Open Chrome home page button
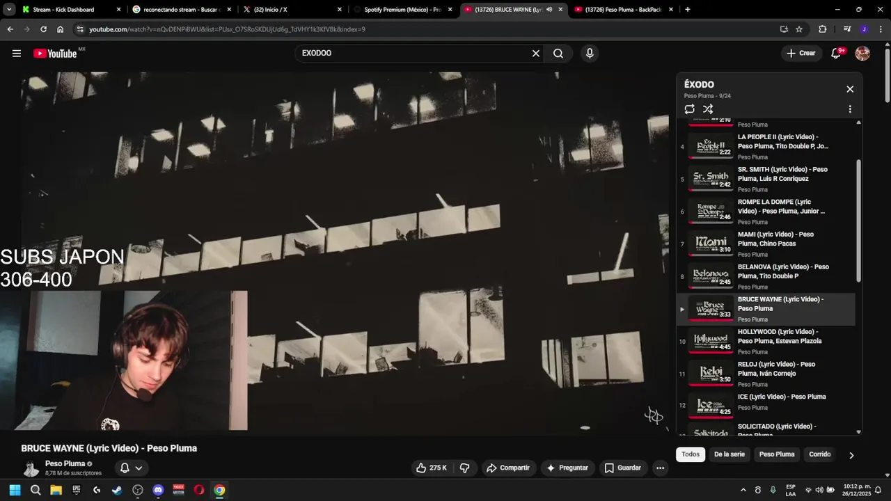891x501 pixels. [60, 29]
